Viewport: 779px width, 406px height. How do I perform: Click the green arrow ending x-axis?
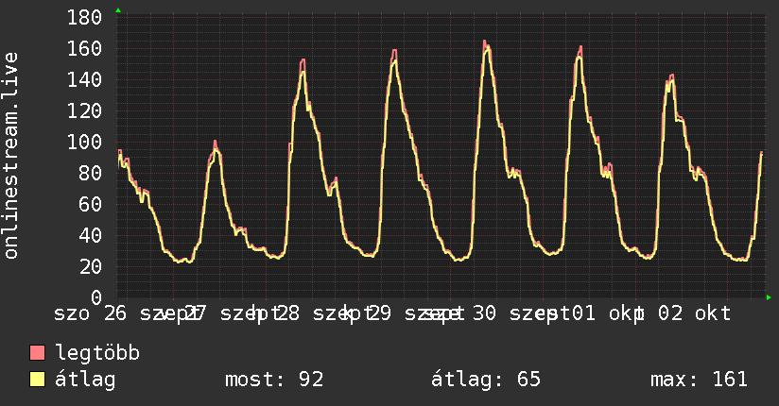point(769,297)
